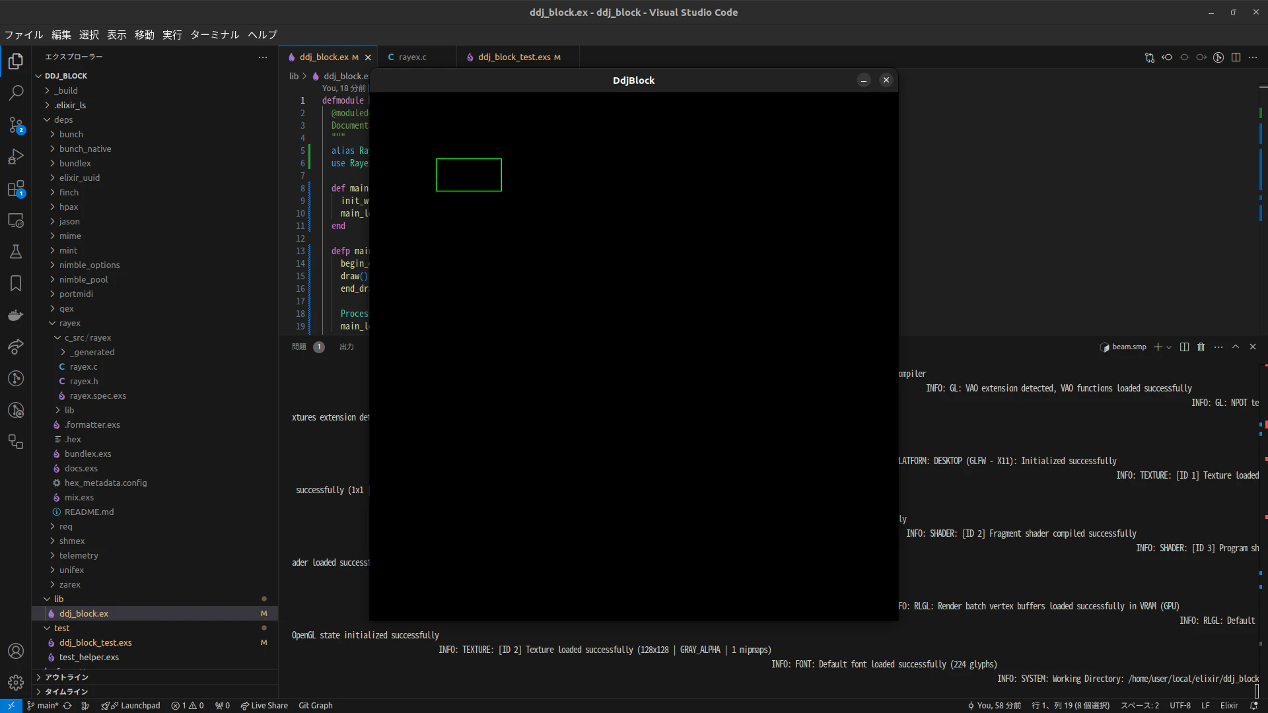Open Remote Explorer view
1268x713 pixels.
(16, 221)
